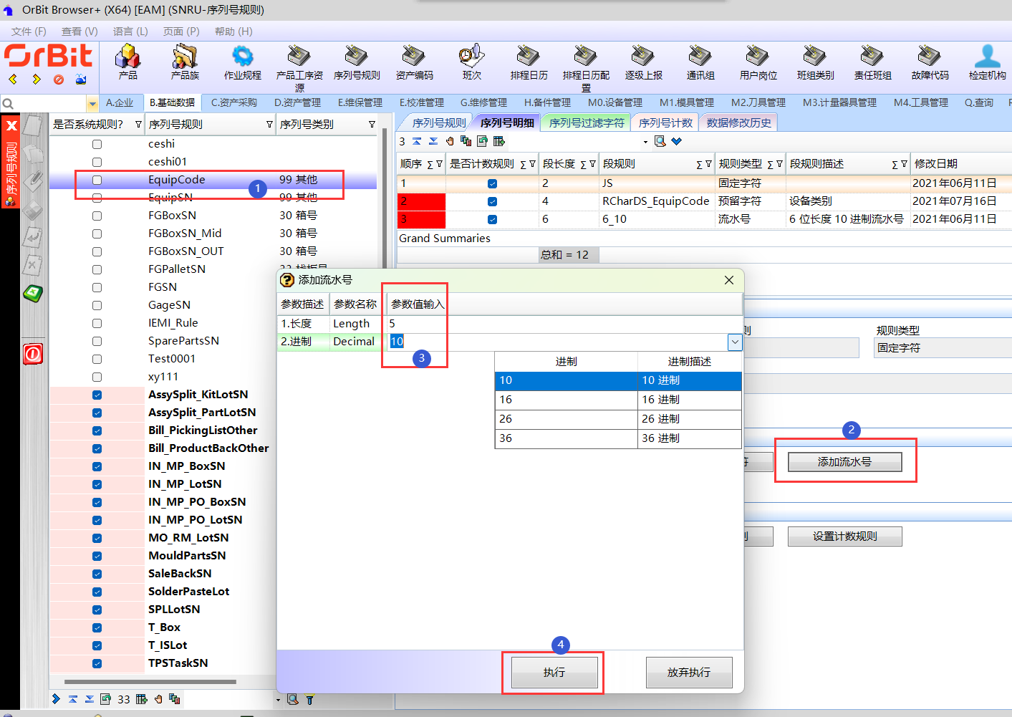This screenshot has width=1012, height=717.
Task: Check the system rule box for EquipCode
Action: coord(97,180)
